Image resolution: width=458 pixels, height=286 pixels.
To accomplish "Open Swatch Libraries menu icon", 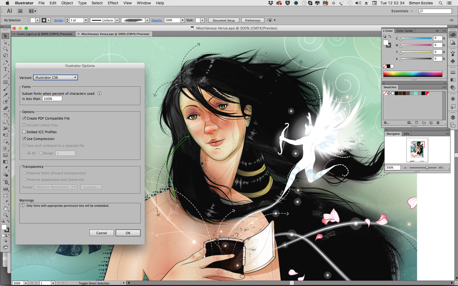I will pos(386,123).
